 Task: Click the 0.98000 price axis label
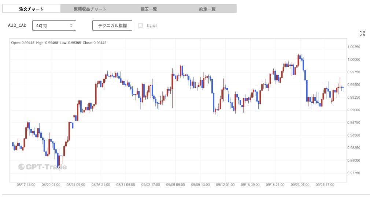(x=354, y=160)
